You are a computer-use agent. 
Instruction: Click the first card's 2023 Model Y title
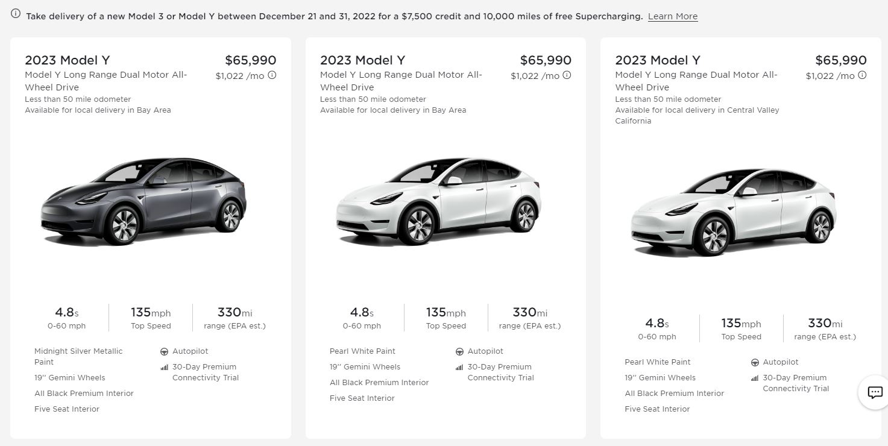68,60
